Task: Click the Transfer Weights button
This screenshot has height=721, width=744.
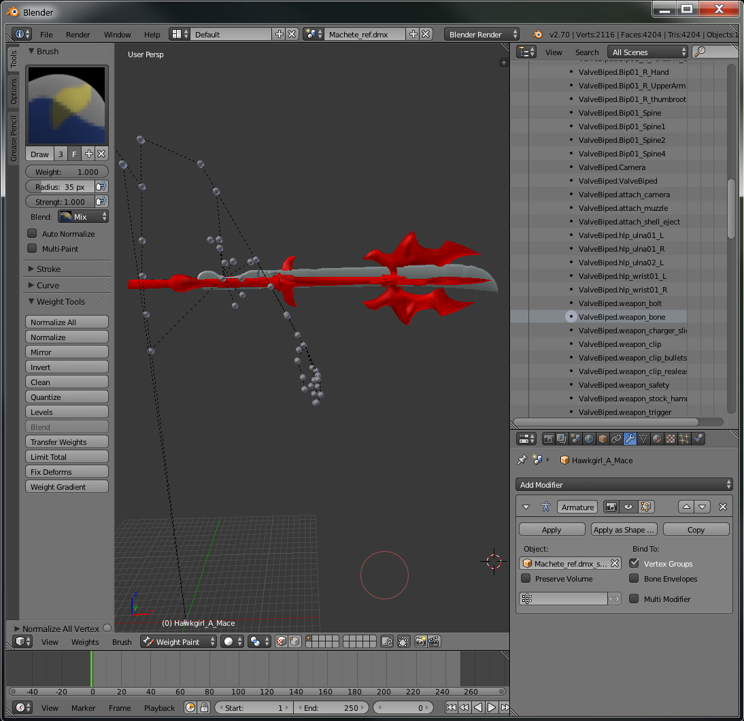Action: click(x=67, y=442)
